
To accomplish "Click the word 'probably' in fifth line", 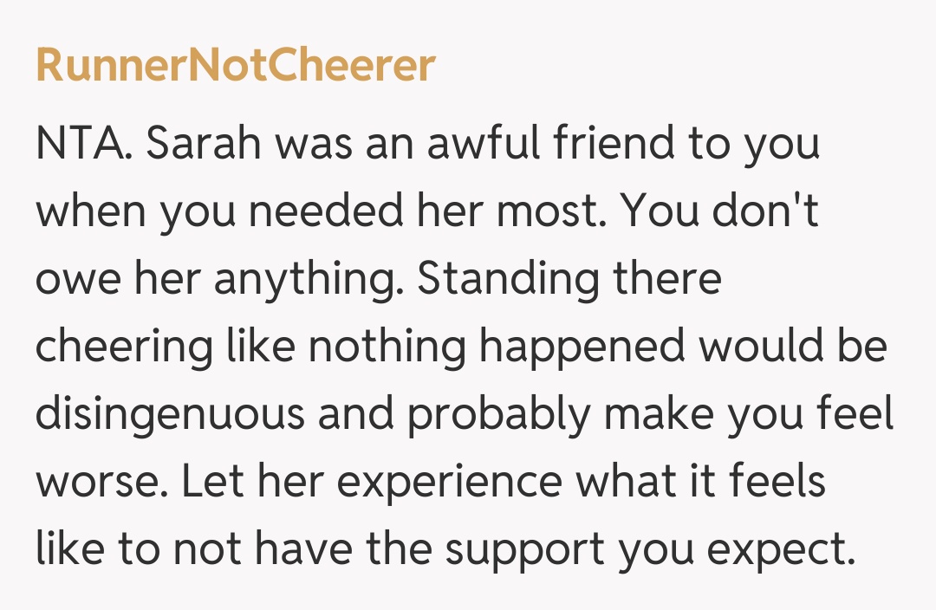I will tap(500, 415).
